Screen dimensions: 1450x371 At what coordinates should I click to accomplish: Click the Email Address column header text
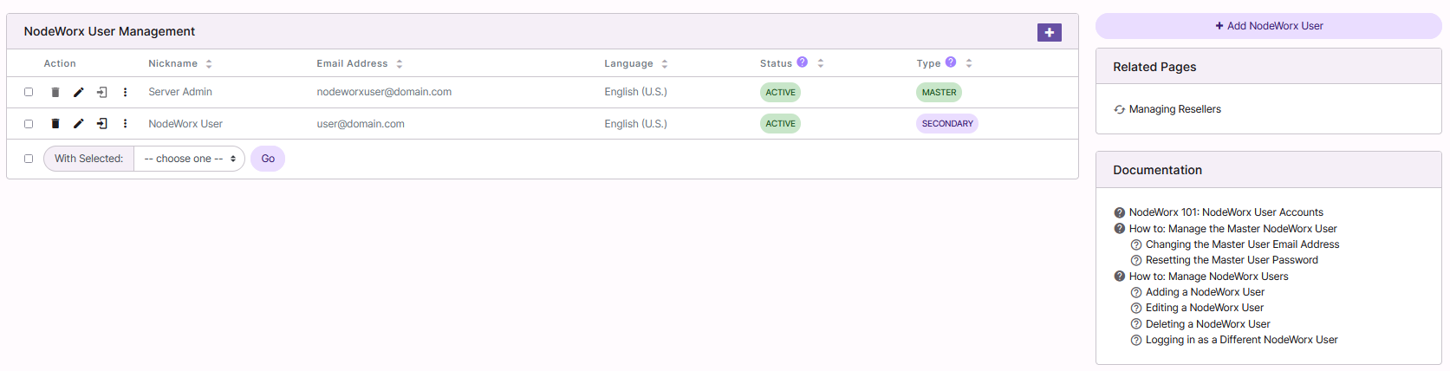click(x=352, y=63)
